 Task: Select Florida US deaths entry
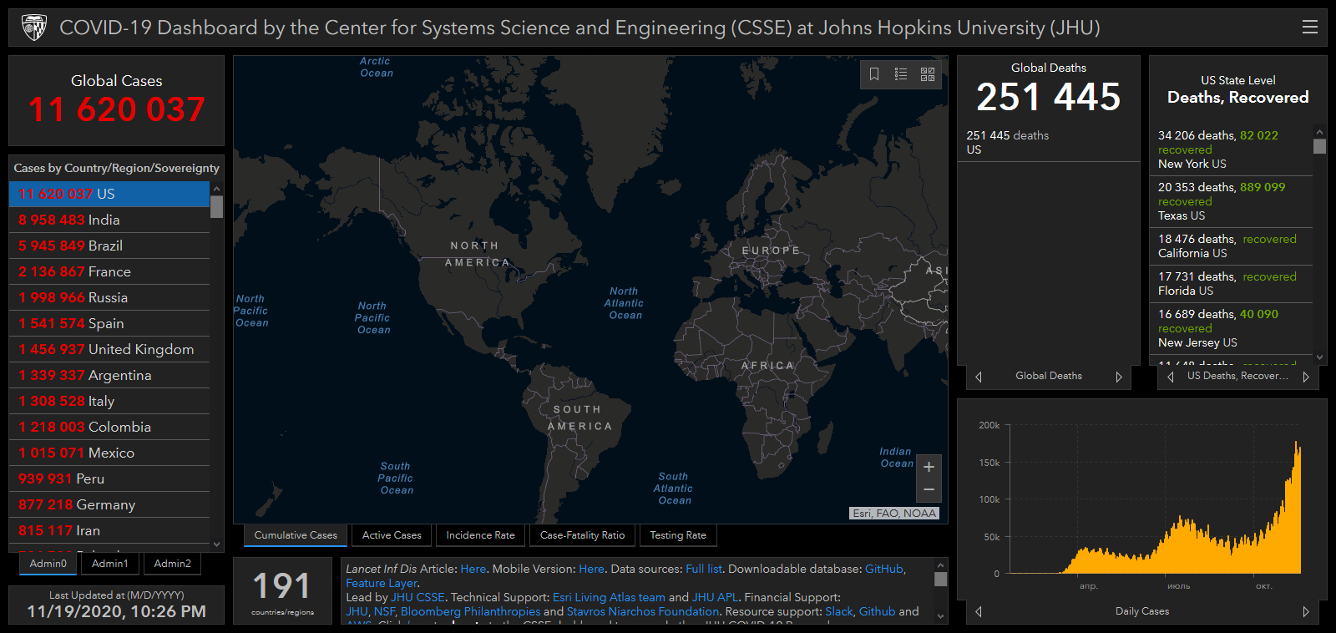click(1231, 284)
